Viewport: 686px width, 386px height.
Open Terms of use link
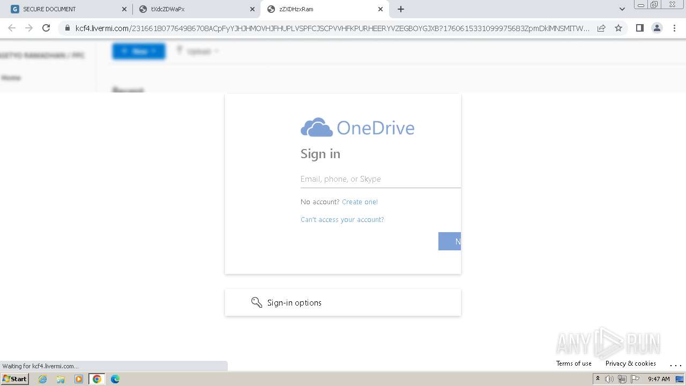click(573, 363)
